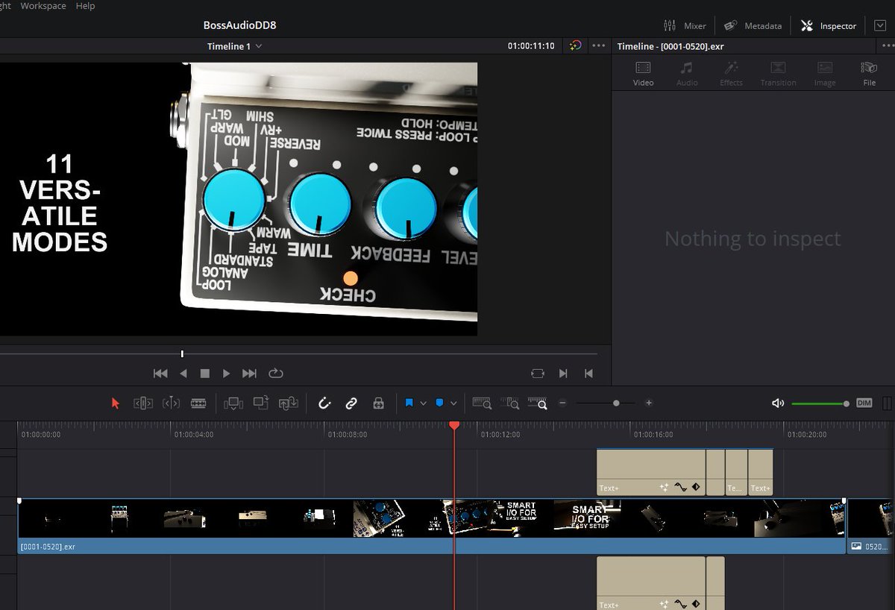Click Full Extent Zoom icon

[x=482, y=403]
